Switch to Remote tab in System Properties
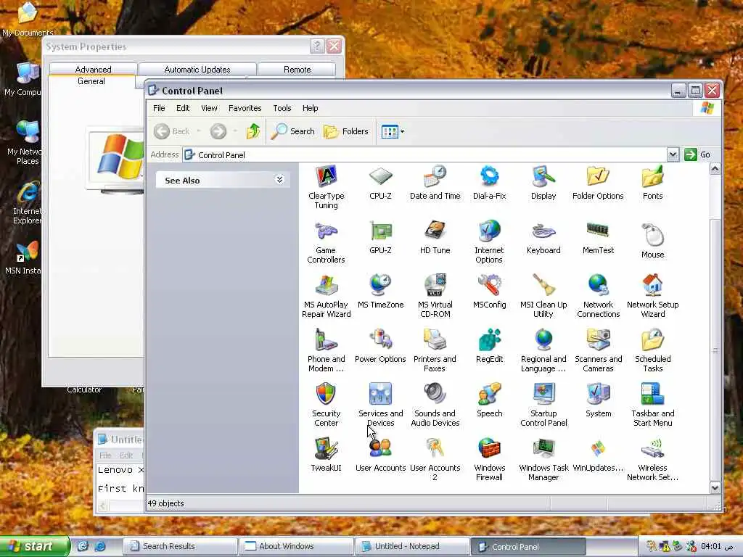This screenshot has height=557, width=743. click(297, 69)
